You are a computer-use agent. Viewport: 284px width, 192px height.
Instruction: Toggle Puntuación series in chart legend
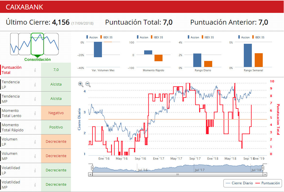tap(268, 183)
